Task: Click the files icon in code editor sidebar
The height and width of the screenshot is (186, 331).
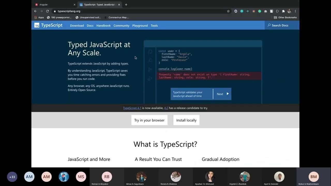Action: pyautogui.click(x=150, y=52)
